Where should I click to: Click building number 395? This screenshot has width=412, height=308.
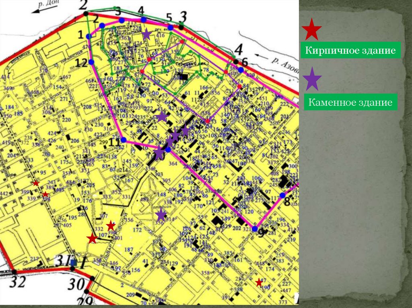point(166,180)
